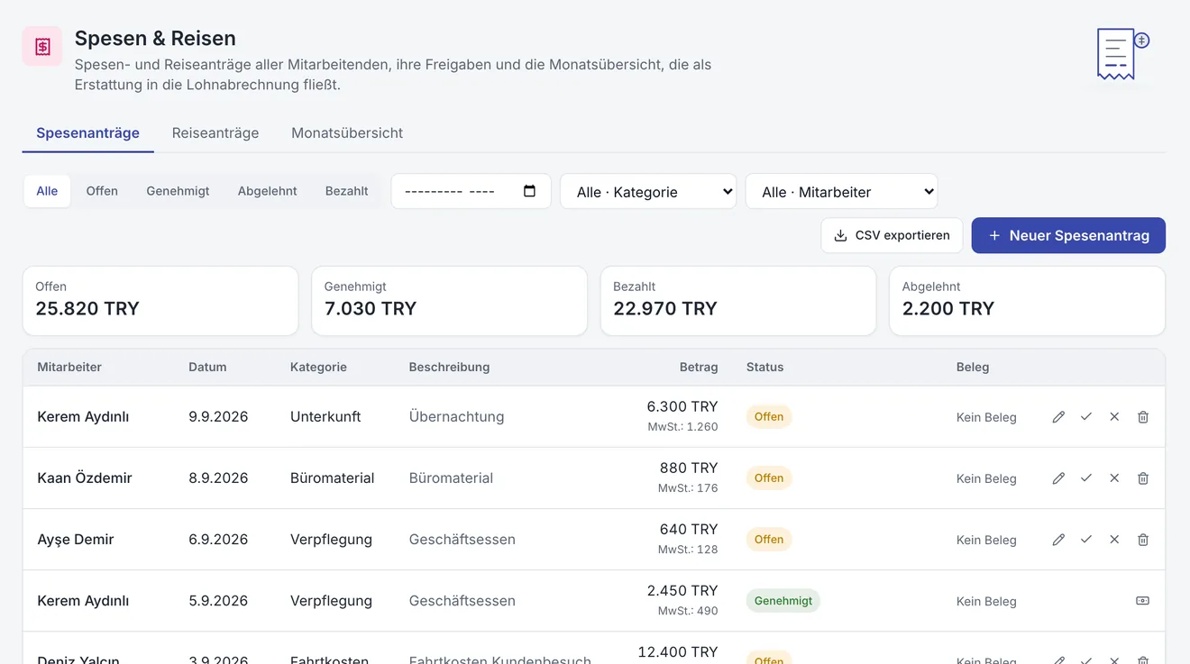
Task: Click the Kein Beleg text in Ayşe Demir's row
Action: click(986, 540)
